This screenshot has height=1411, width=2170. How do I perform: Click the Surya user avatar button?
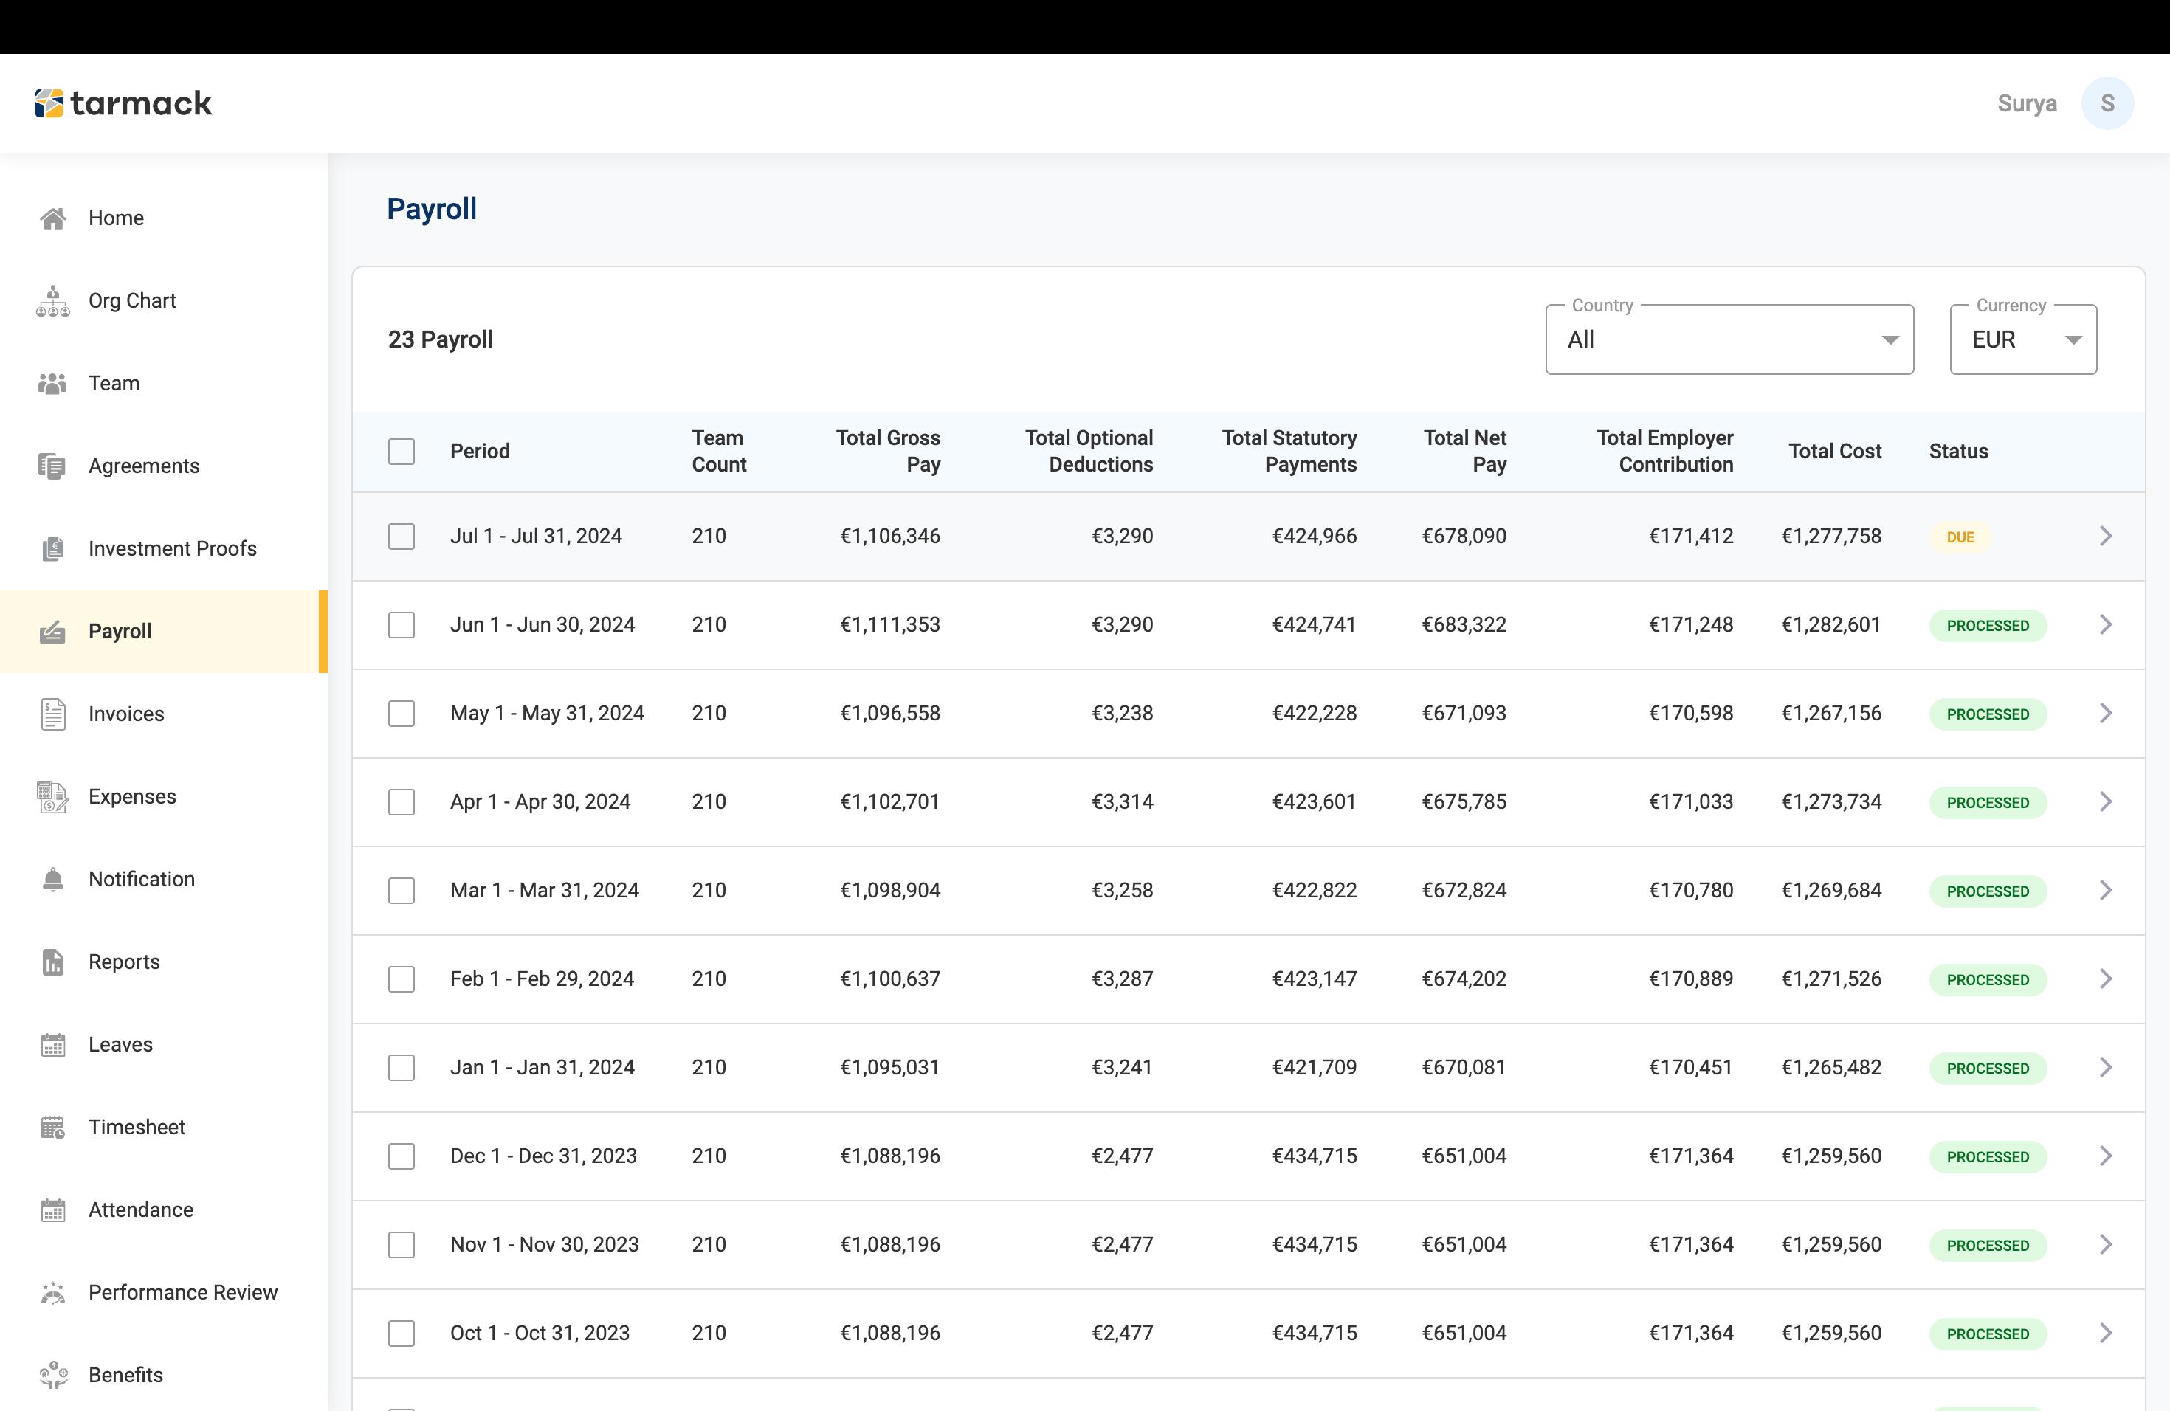tap(2107, 103)
